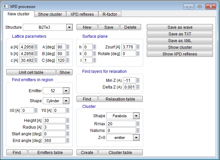Click the c [A] field showing 30.492
The height and width of the screenshot is (160, 220).
tap(27, 60)
